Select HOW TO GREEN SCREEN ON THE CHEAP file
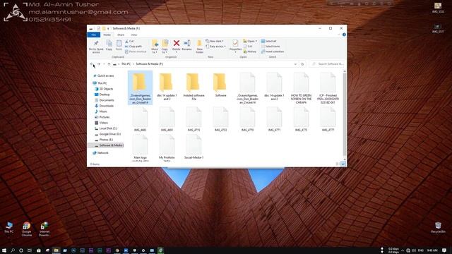452x254 pixels. pyautogui.click(x=301, y=88)
